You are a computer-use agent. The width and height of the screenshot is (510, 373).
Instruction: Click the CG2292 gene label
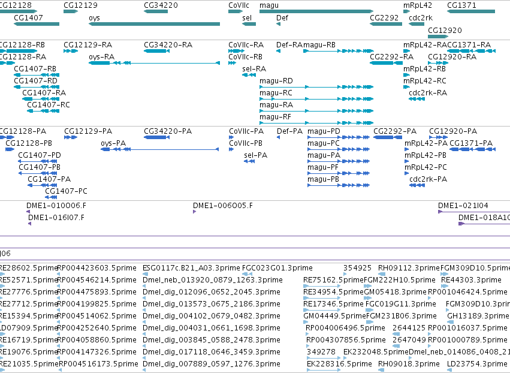pyautogui.click(x=384, y=17)
